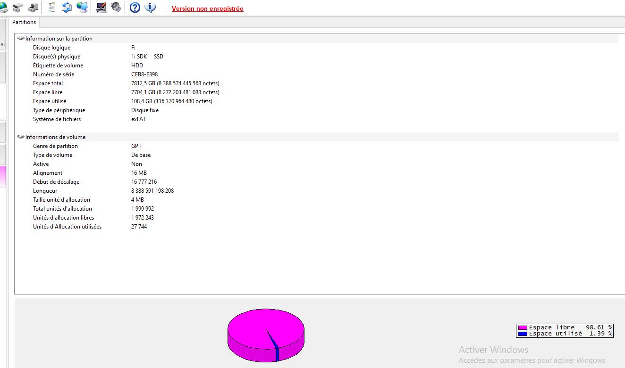This screenshot has height=368, width=625.
Task: Click the serial number CEB8-E398
Action: (x=144, y=74)
